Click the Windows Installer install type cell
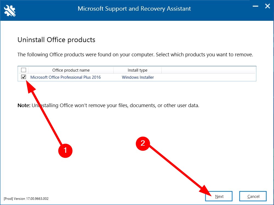This screenshot has width=274, height=205. point(138,77)
